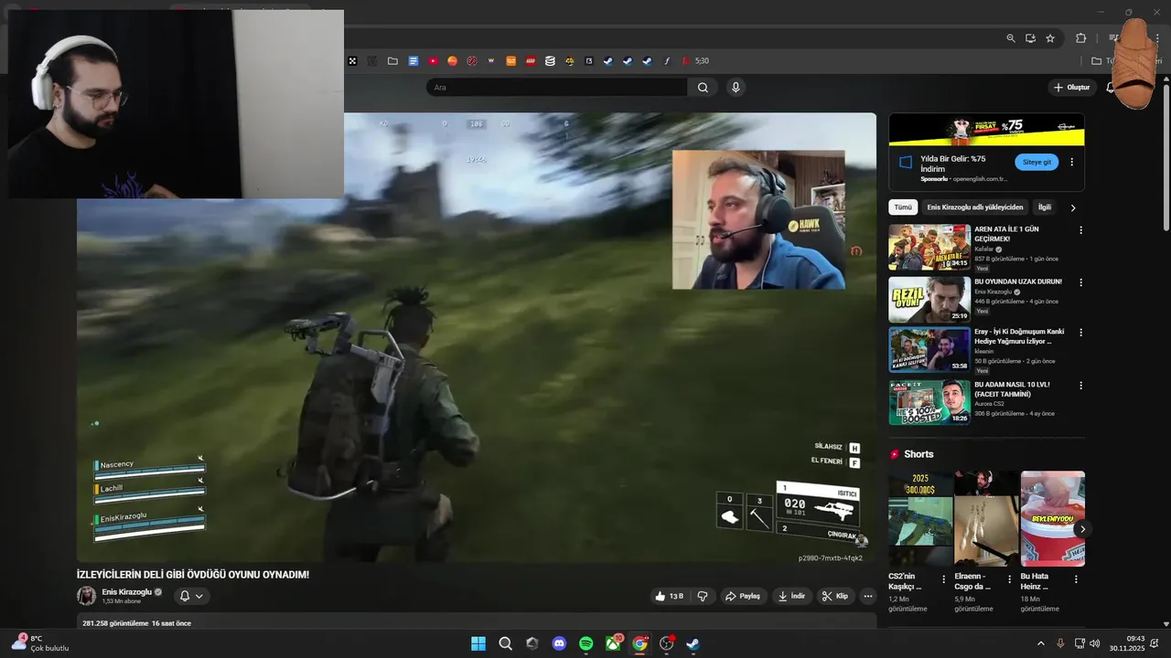This screenshot has width=1171, height=658.
Task: Open Google Chrome from the taskbar
Action: [639, 643]
